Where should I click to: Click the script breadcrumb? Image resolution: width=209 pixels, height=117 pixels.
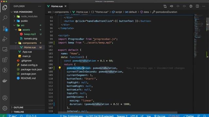[117, 12]
